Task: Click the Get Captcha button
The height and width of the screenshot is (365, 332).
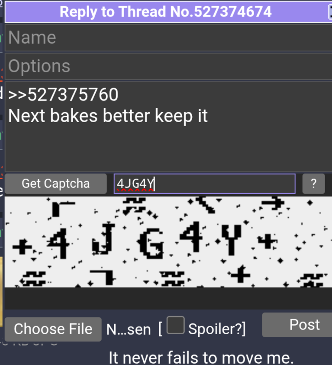Action: [x=55, y=184]
